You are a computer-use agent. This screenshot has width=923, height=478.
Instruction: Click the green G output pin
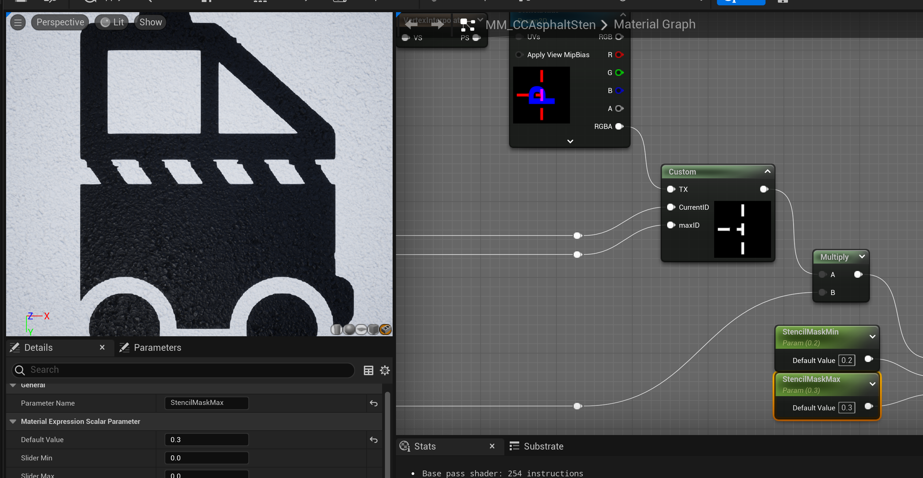coord(619,73)
